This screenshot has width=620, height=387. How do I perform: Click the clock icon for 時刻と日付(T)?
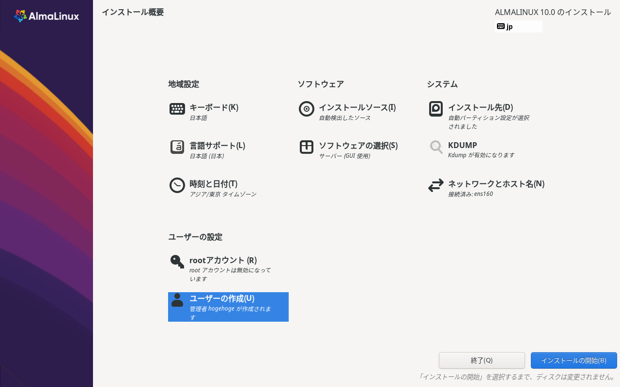point(177,185)
